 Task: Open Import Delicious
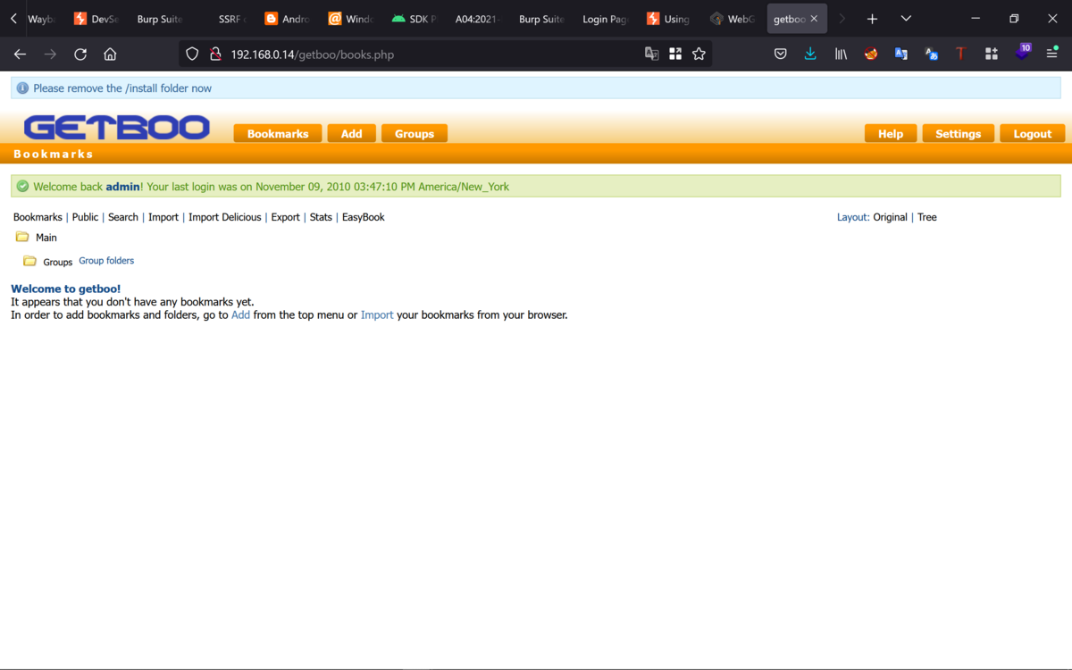tap(225, 217)
